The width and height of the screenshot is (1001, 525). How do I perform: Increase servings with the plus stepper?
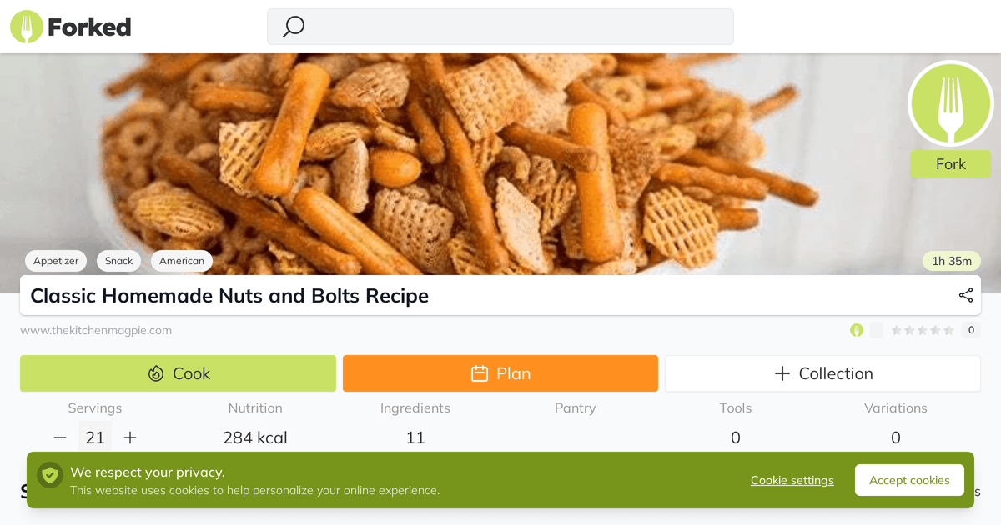tap(129, 437)
